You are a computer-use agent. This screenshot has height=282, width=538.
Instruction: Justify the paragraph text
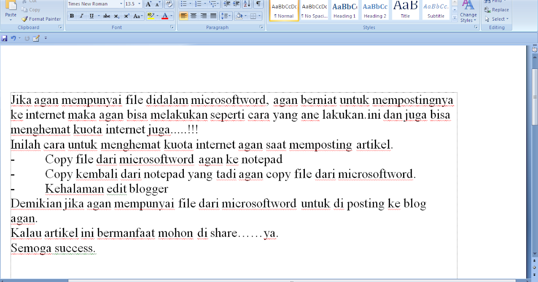coord(213,16)
